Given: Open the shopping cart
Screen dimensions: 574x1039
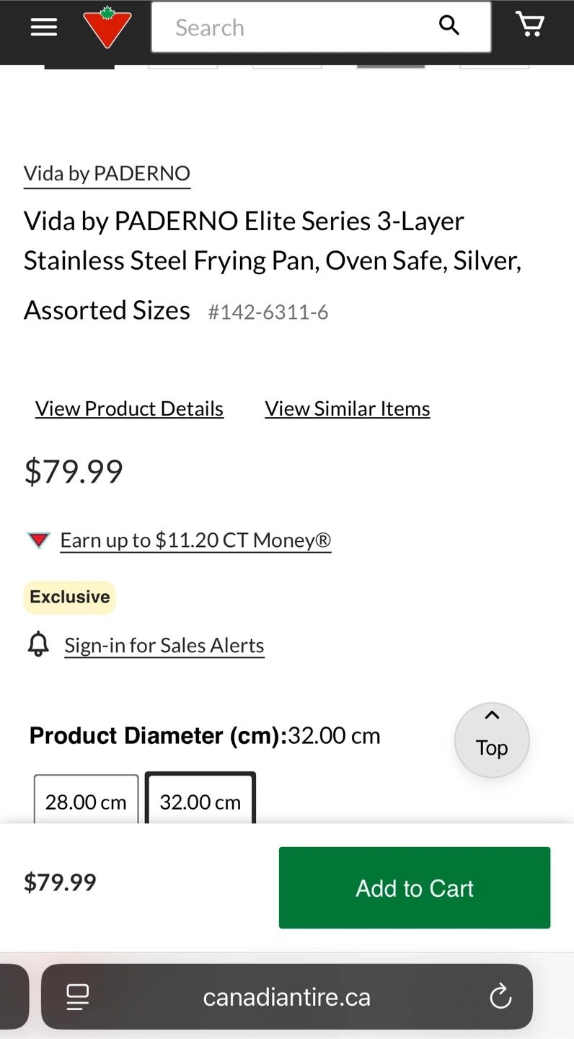Looking at the screenshot, I should [530, 25].
